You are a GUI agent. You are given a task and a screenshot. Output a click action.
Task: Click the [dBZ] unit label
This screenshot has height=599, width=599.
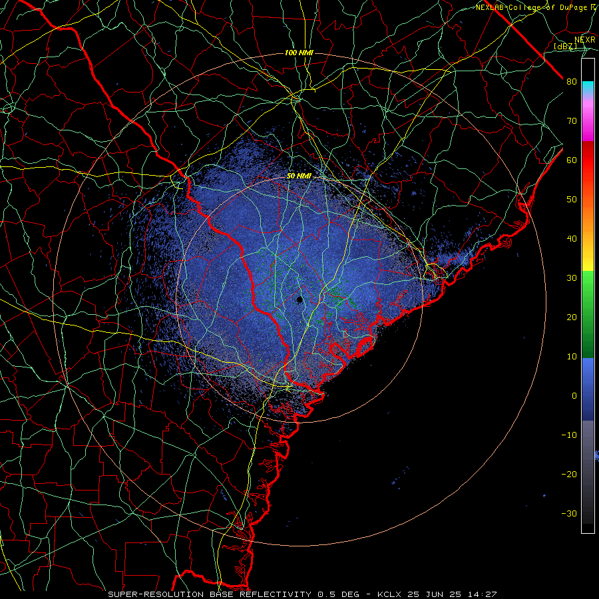[565, 46]
